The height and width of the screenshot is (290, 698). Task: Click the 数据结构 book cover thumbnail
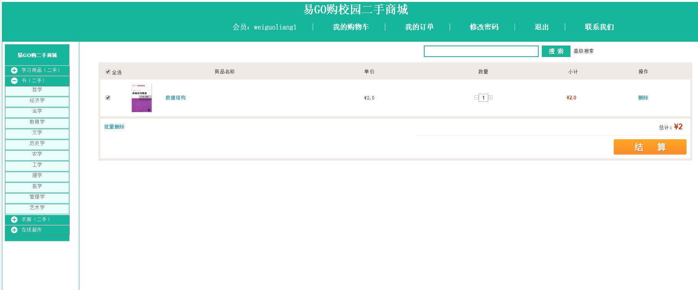tap(142, 98)
